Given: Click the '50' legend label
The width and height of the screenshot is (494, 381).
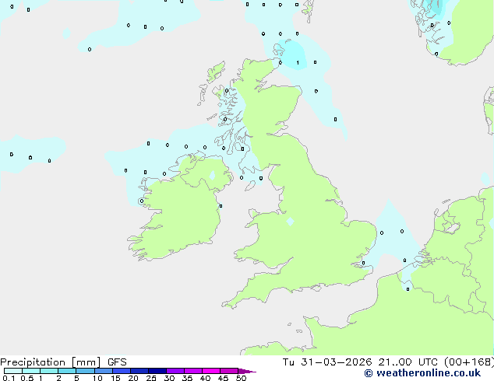Looking at the screenshot, I should tap(241, 378).
